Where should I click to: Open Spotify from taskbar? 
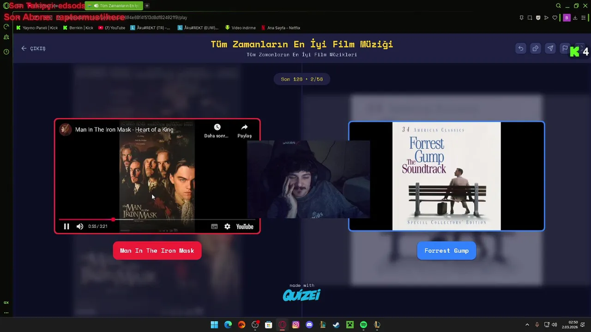coord(363,325)
